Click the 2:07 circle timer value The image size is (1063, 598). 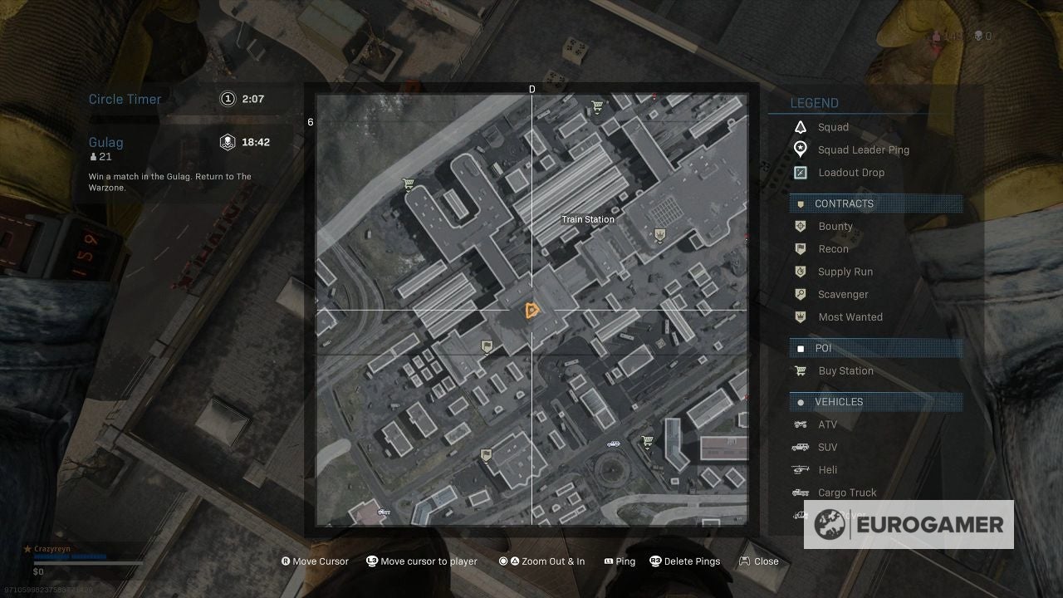click(253, 99)
